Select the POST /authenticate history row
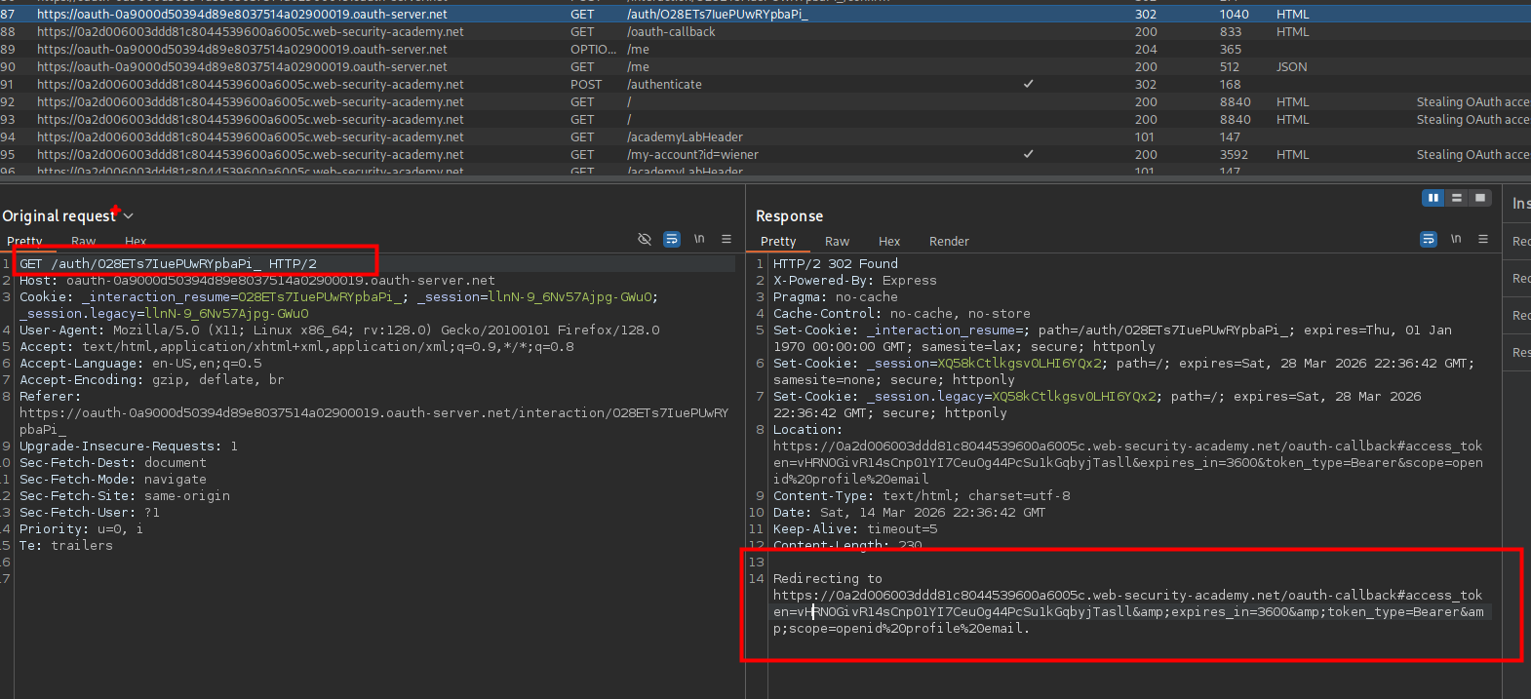This screenshot has height=699, width=1531. point(663,85)
